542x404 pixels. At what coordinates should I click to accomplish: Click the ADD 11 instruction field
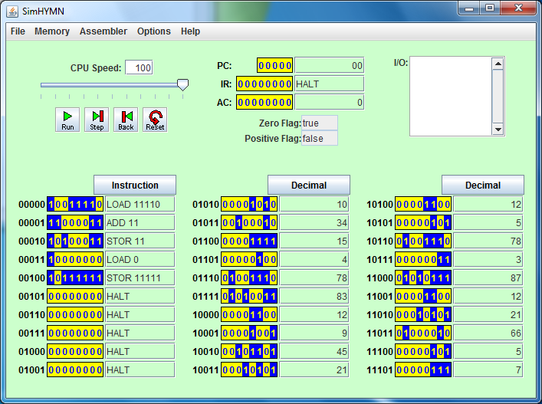coord(140,222)
